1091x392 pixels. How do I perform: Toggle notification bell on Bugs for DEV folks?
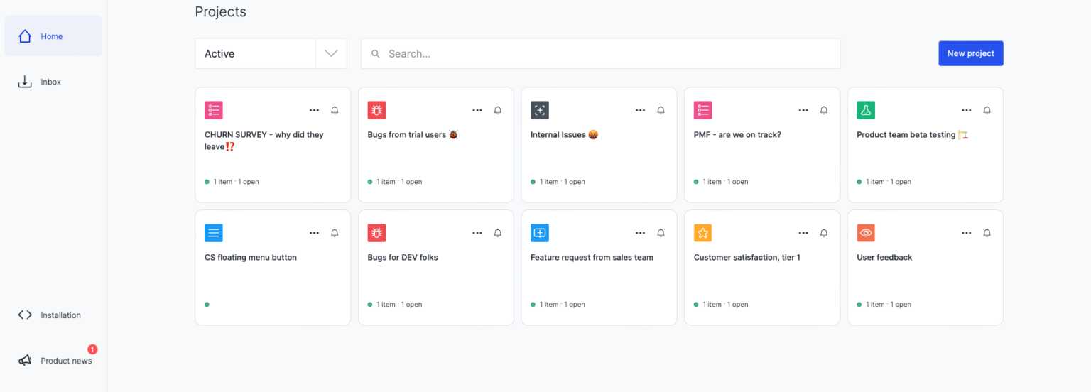point(498,233)
